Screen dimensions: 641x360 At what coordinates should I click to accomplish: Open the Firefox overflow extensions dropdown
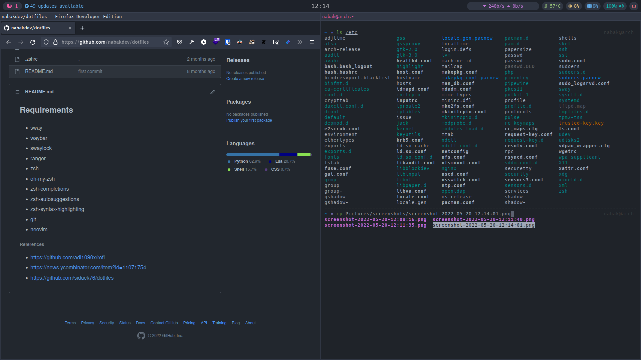click(299, 42)
